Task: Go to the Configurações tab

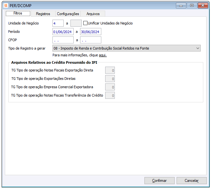Action: pyautogui.click(x=68, y=14)
